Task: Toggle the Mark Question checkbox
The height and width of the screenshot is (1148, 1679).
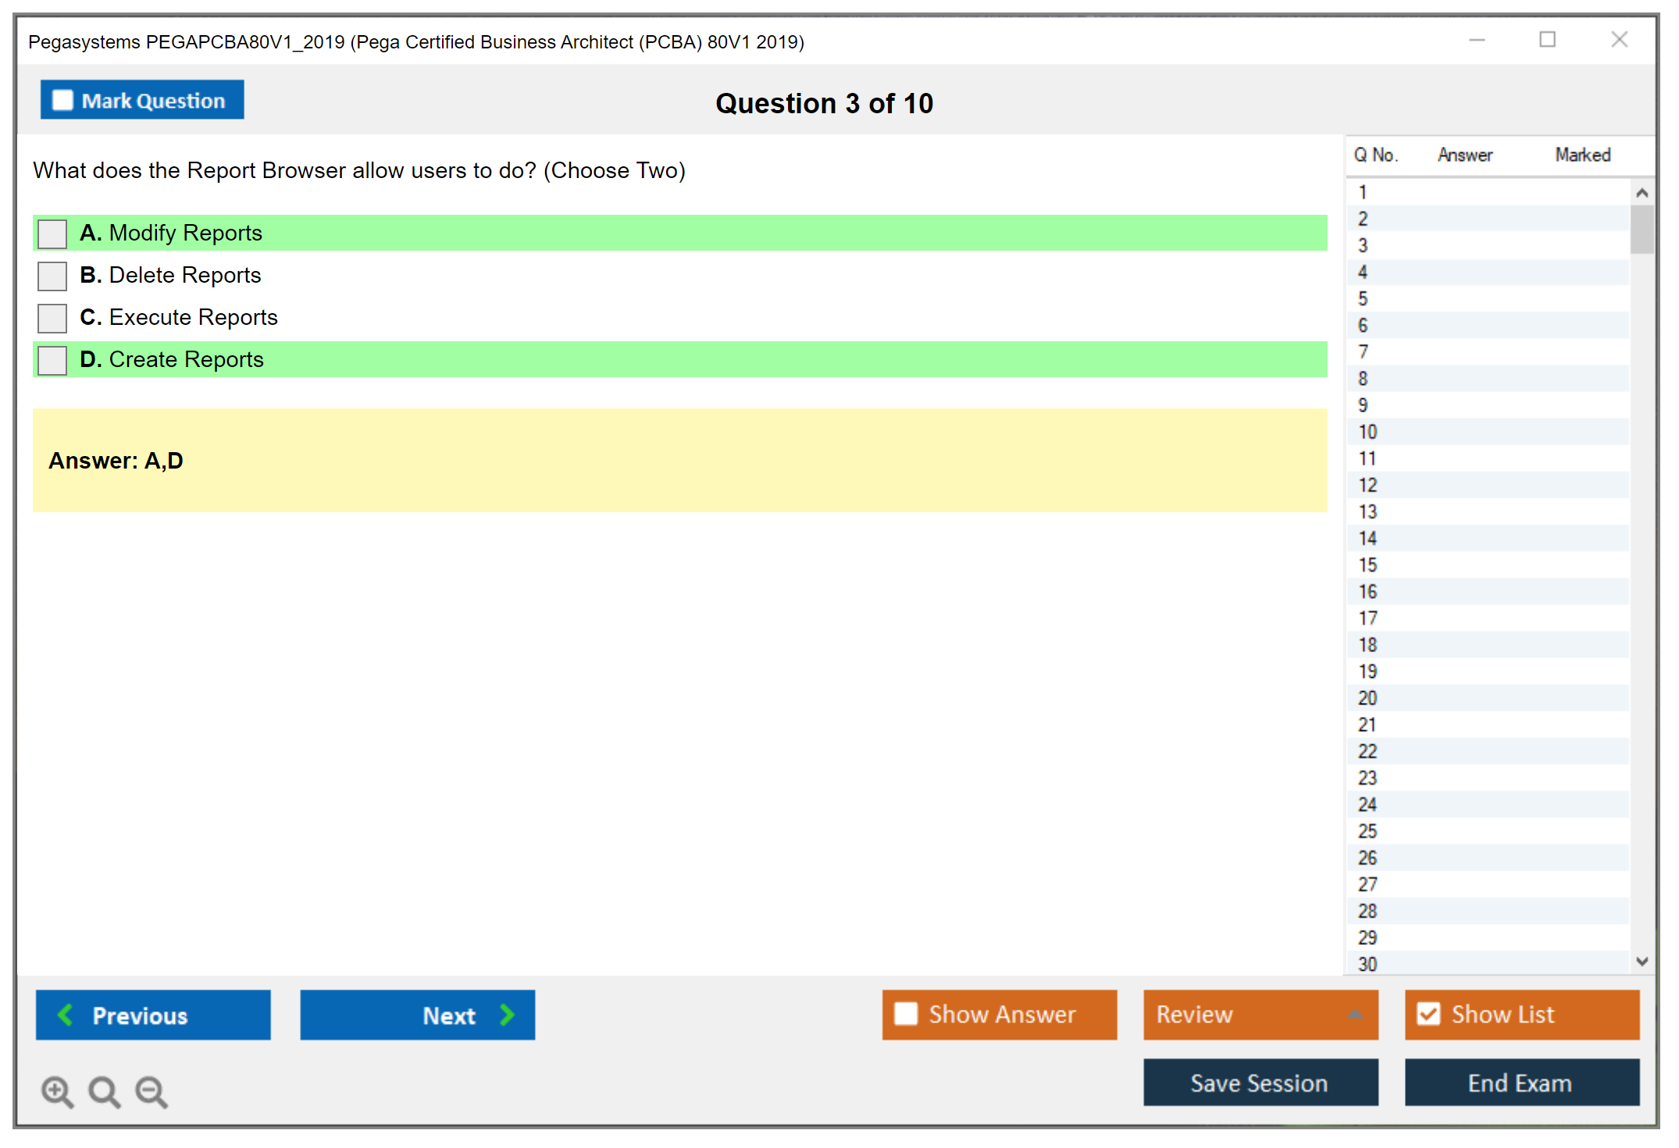Action: 62,101
